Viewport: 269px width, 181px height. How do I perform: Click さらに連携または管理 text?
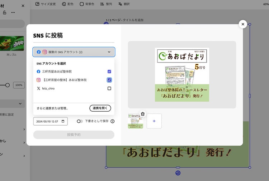(x=52, y=108)
